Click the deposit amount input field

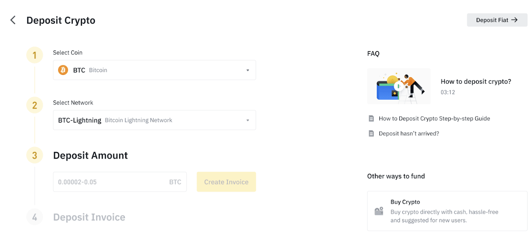(113, 181)
